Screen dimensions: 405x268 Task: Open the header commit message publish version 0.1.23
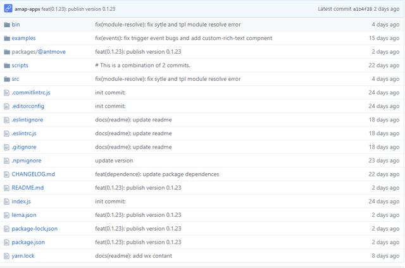point(78,9)
